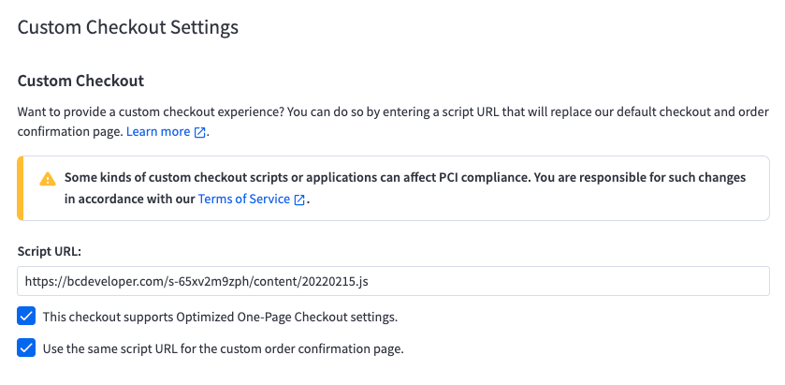Open the Learn more link
Screen dimensions: 785x385
(158, 132)
